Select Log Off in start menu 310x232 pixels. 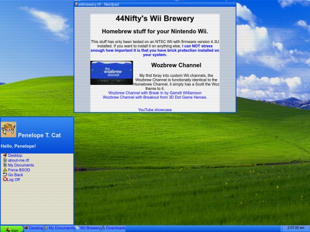13,179
